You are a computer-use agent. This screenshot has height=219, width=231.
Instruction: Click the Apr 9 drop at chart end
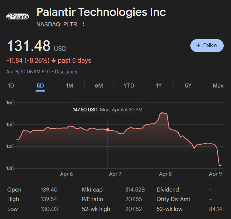[x=220, y=166]
